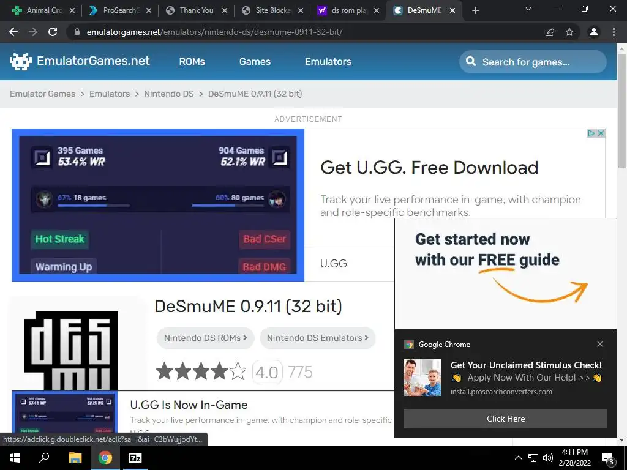Open the Windows Start menu

click(15, 458)
